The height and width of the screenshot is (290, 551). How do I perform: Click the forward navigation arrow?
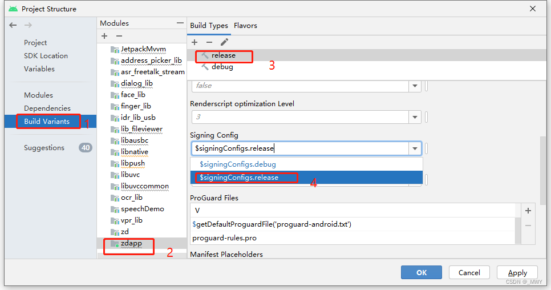tap(29, 25)
